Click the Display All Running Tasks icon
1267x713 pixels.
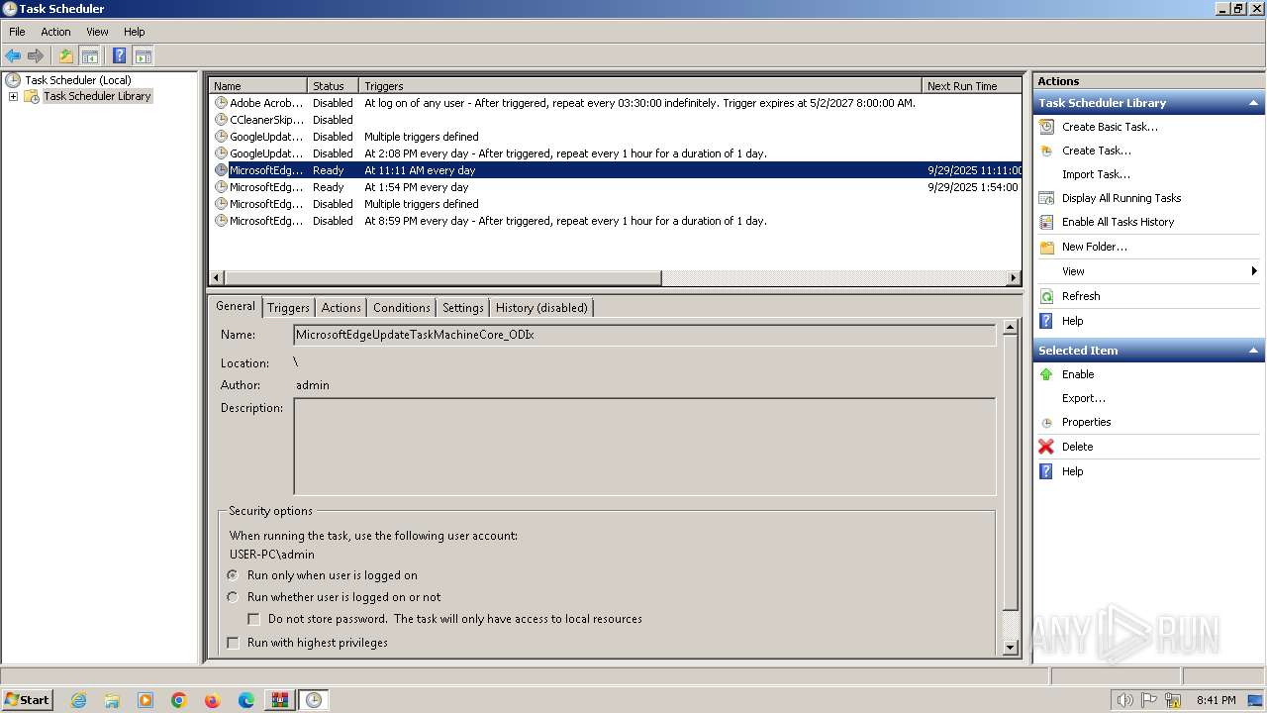point(1046,198)
